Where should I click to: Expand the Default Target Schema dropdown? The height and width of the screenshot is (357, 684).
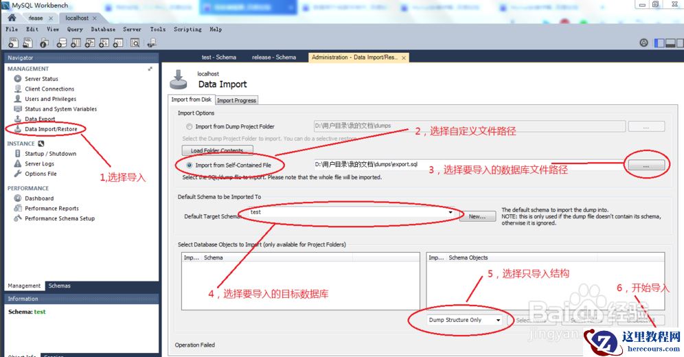[451, 212]
